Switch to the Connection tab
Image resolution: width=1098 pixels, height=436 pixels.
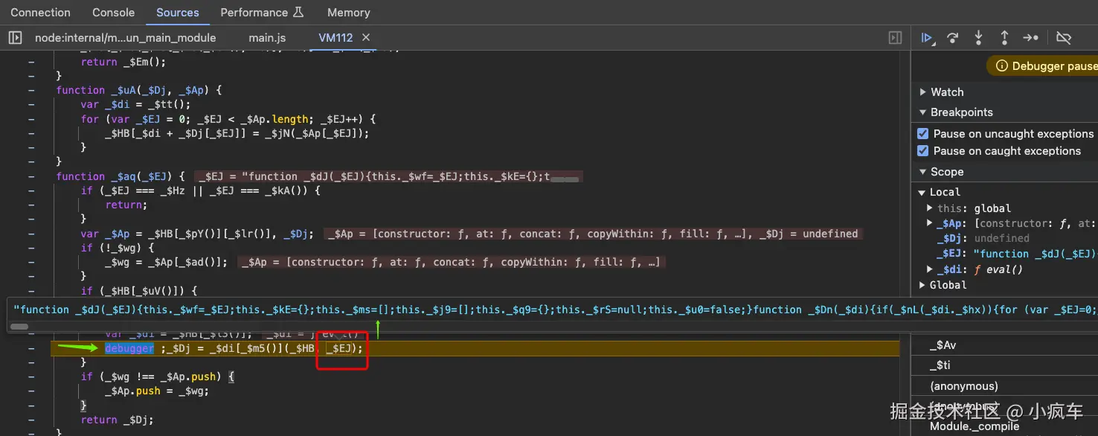(40, 13)
